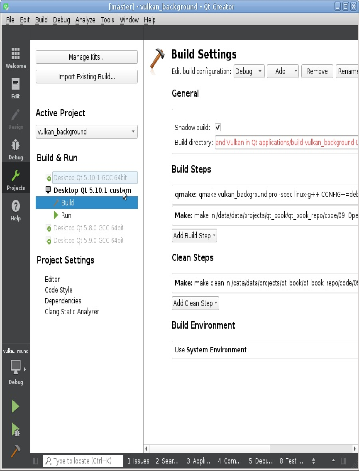Open the Search Results output pane
The width and height of the screenshot is (359, 471).
pos(167,461)
